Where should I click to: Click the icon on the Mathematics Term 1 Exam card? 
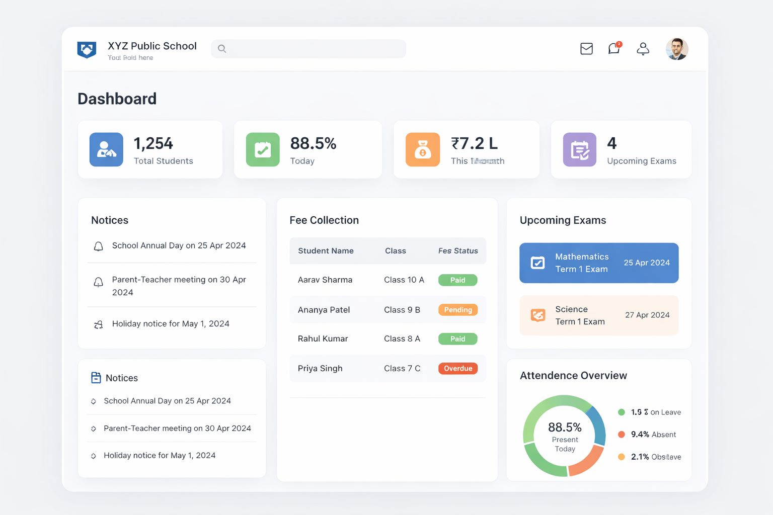point(538,262)
